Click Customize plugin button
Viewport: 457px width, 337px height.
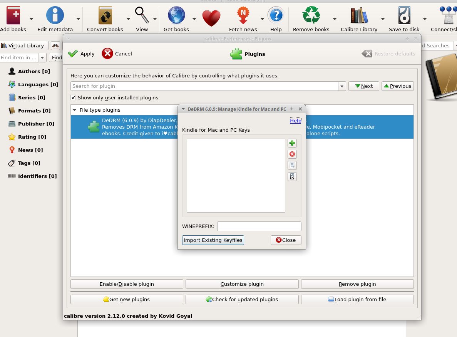pyautogui.click(x=242, y=284)
